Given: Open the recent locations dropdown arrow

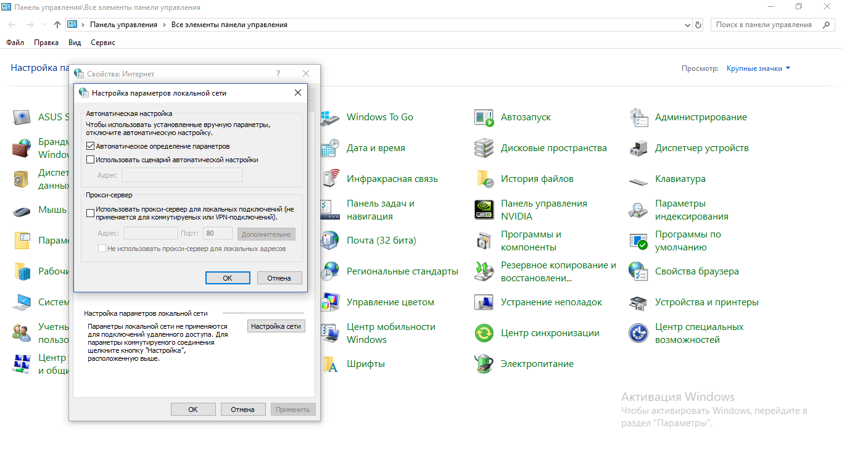Looking at the screenshot, I should pos(44,25).
